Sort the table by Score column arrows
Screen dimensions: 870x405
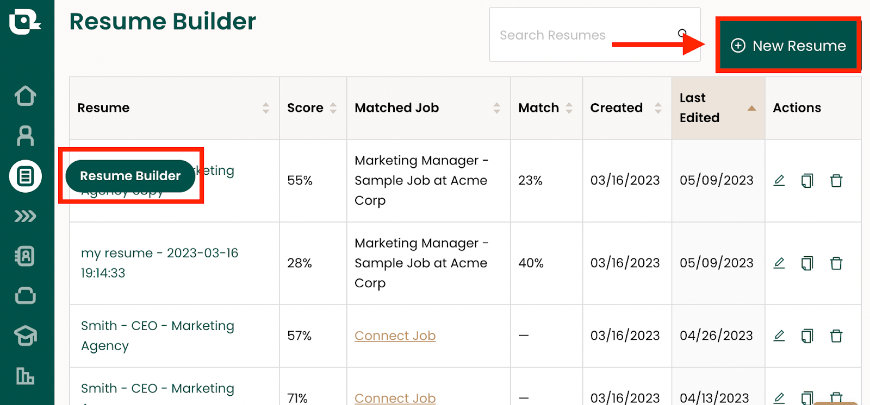[x=333, y=107]
